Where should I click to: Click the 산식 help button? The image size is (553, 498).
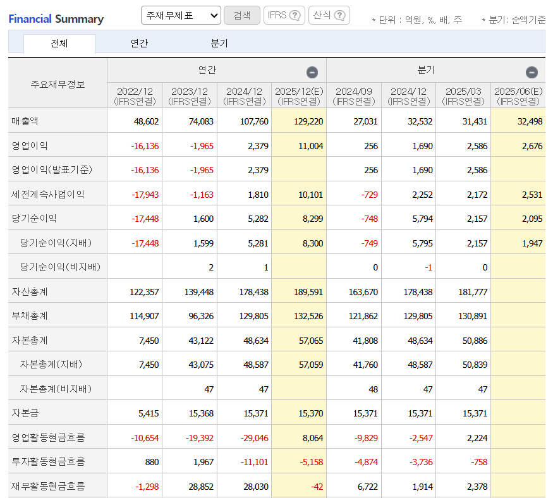tap(329, 15)
